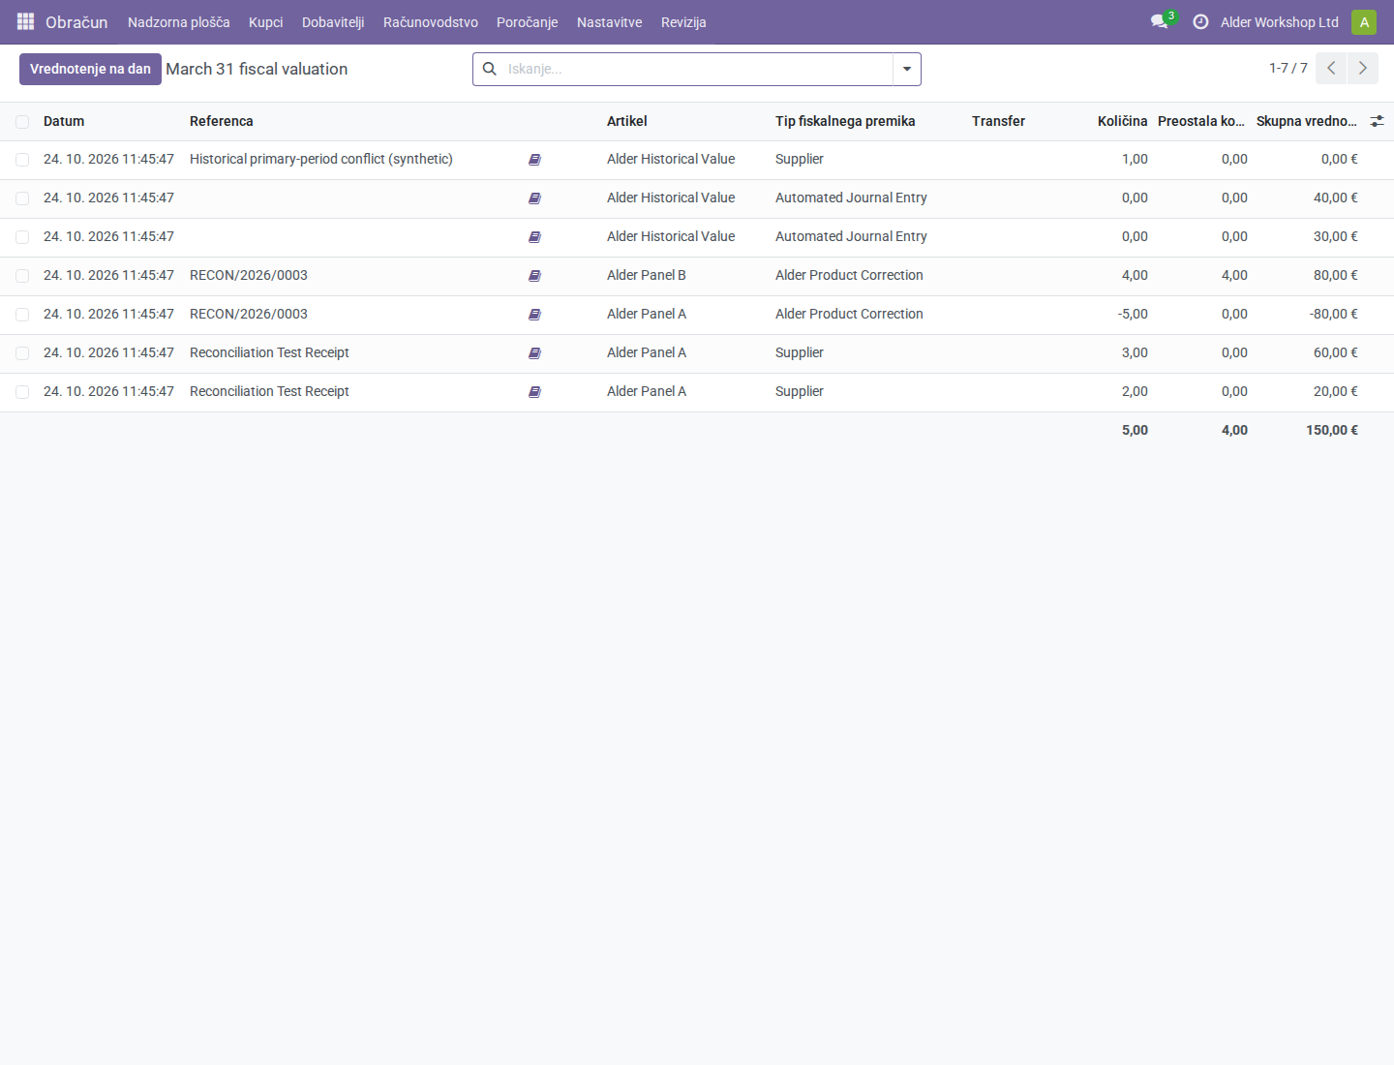Go to next page arrow

point(1363,68)
